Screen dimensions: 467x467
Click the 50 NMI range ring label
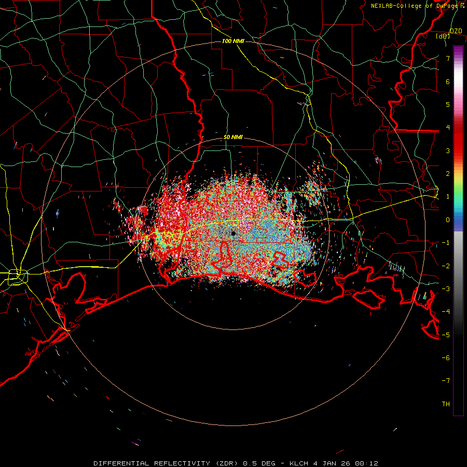click(x=233, y=138)
